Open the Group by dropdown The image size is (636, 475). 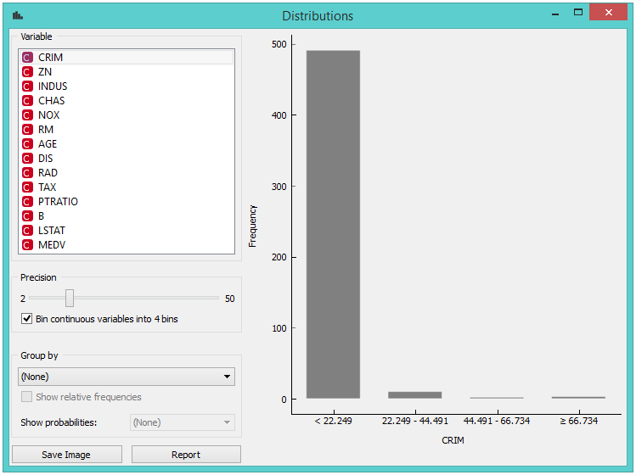pos(127,377)
